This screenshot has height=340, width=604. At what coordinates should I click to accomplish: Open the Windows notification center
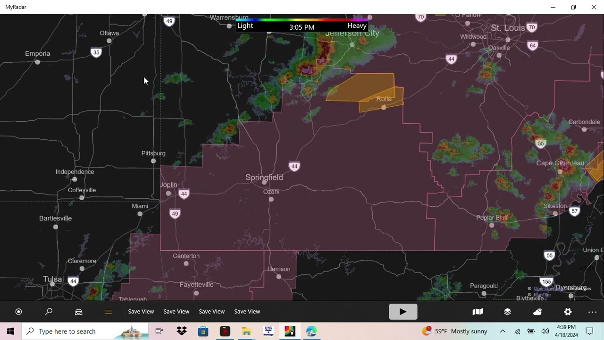[589, 331]
